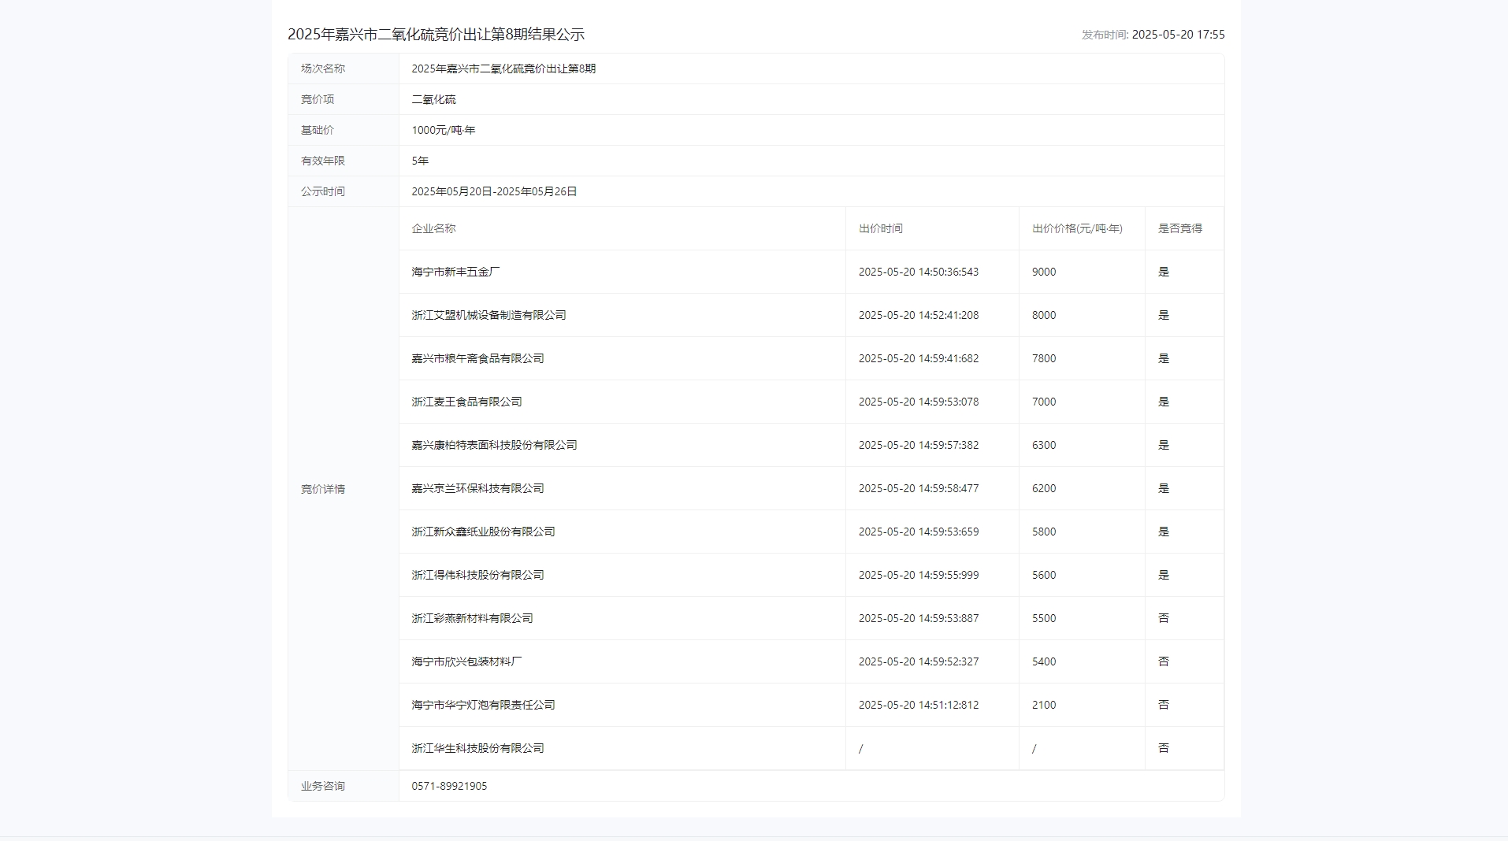Select 2025年05月20日-2025年05月26日 date range
The width and height of the screenshot is (1508, 841).
(x=494, y=191)
